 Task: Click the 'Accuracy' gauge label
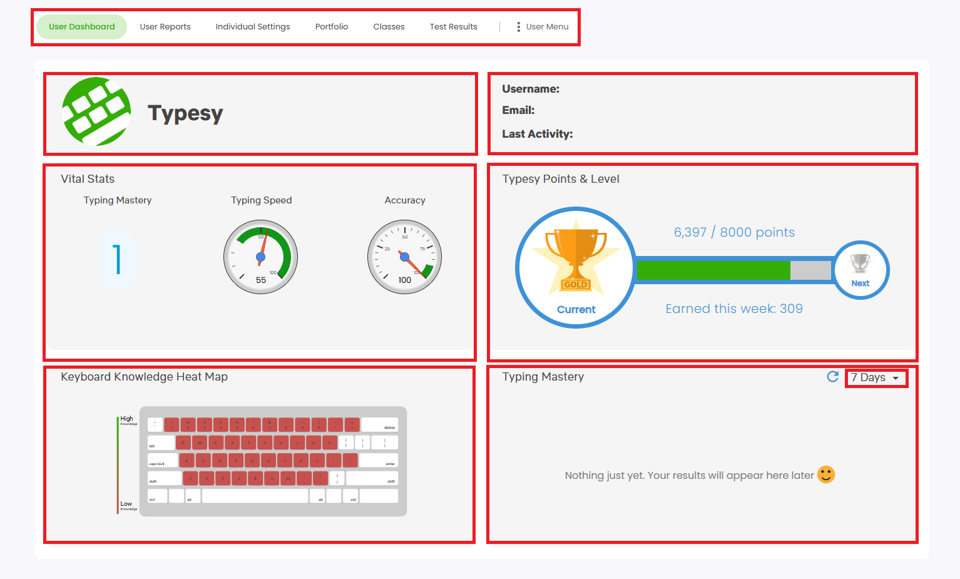coord(405,200)
